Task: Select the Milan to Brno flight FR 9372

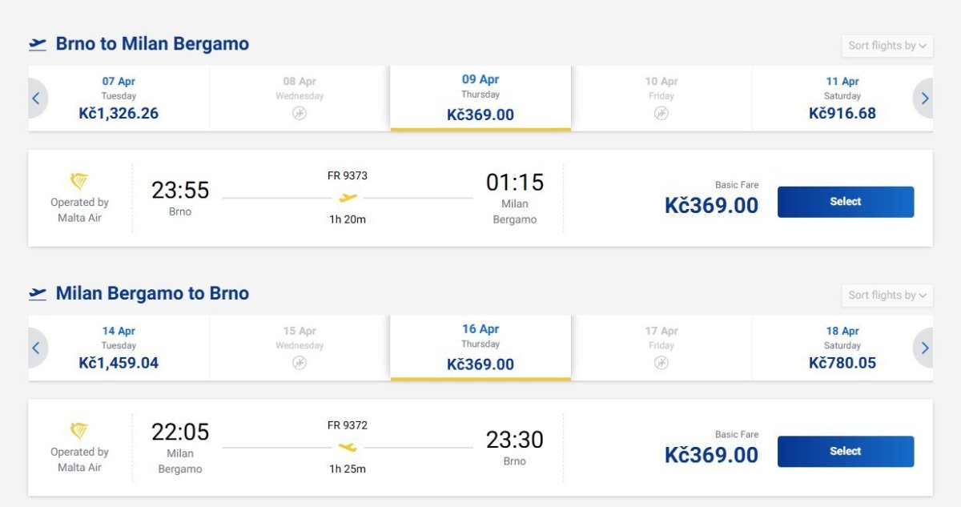Action: point(845,452)
